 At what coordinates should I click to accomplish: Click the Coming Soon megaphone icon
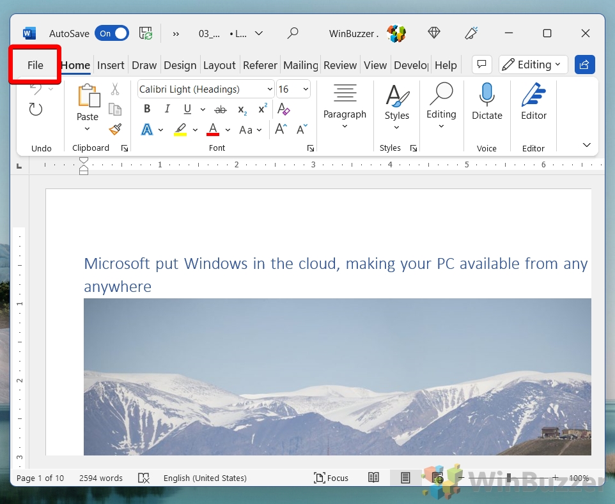[471, 33]
